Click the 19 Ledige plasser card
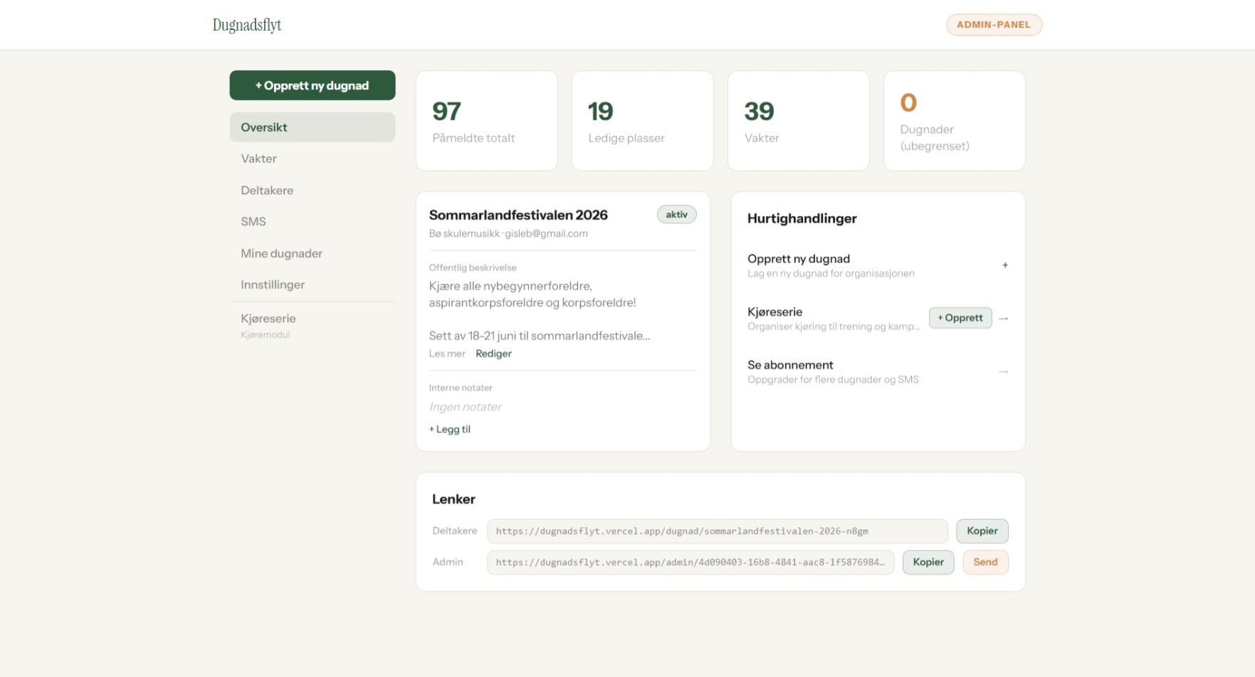1255x677 pixels. 643,121
